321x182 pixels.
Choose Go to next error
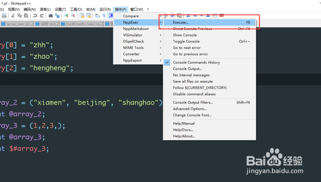click(x=209, y=48)
